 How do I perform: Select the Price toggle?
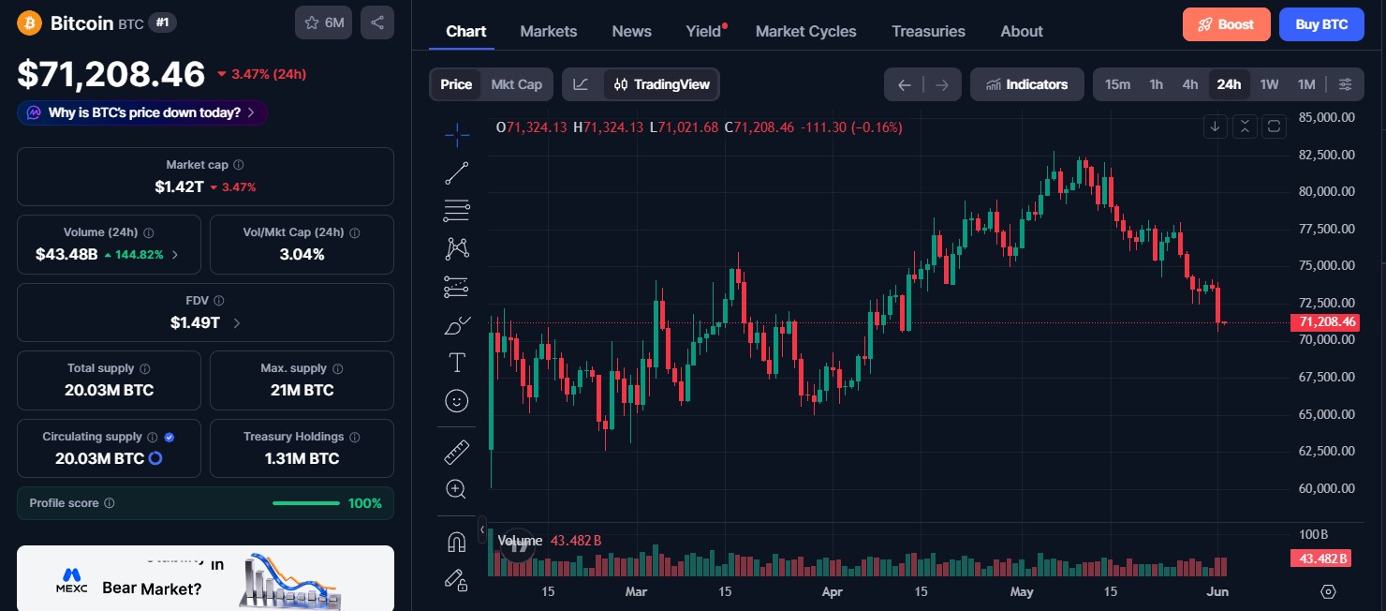click(x=456, y=84)
